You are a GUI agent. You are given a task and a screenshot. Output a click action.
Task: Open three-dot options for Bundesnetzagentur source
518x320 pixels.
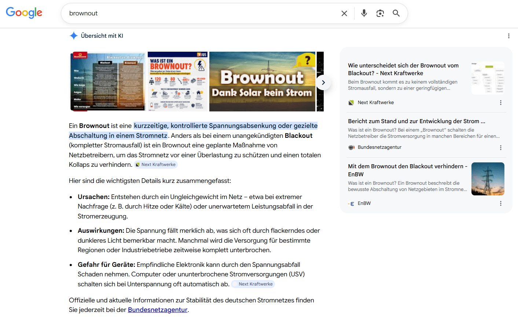click(501, 148)
